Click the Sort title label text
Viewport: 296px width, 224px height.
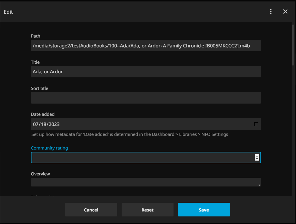[39, 88]
